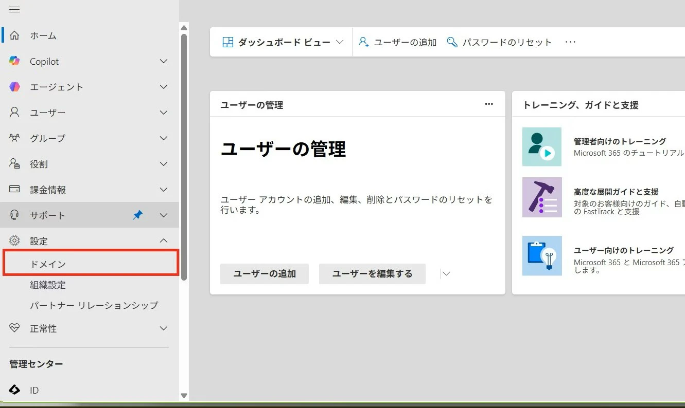This screenshot has height=408, width=685.
Task: Open ユーザーの管理 card options ellipsis
Action: coord(489,104)
